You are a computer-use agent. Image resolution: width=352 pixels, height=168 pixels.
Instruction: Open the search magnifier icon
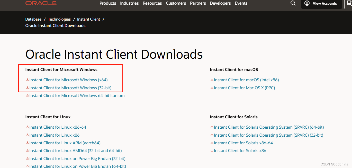(293, 3)
